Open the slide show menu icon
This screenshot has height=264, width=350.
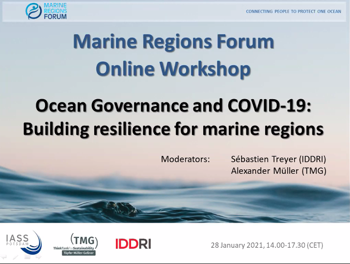pos(27,257)
